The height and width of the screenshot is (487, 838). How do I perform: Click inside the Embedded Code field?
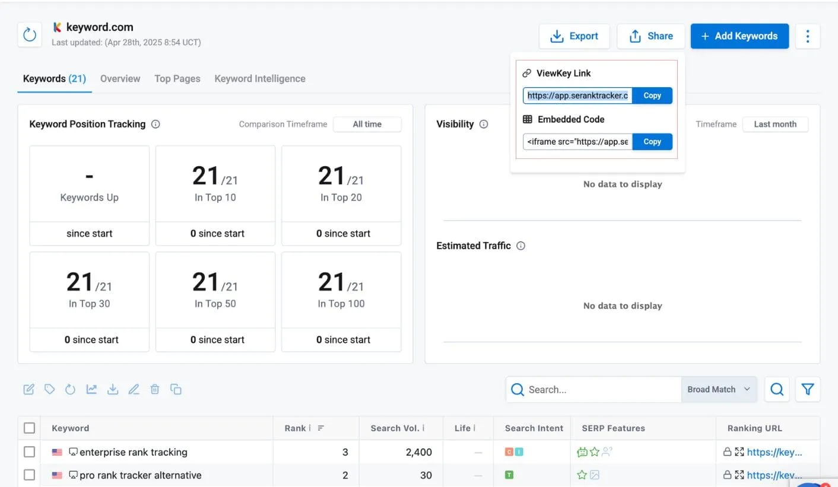click(x=576, y=141)
